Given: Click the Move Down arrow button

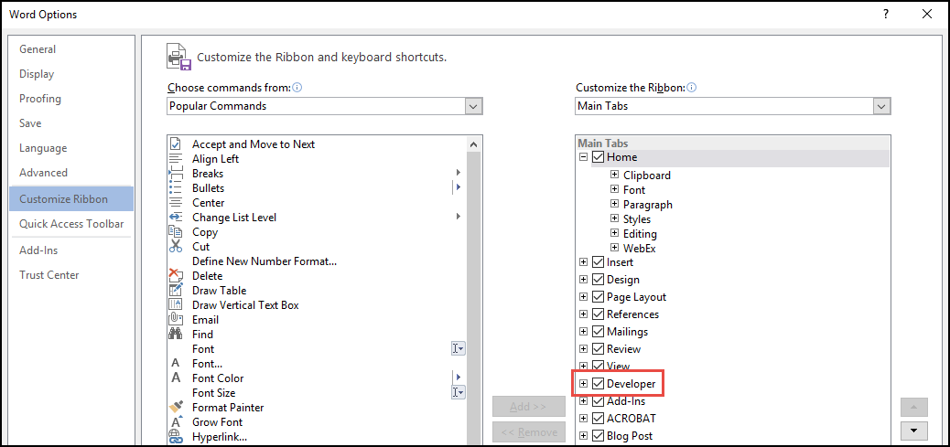Looking at the screenshot, I should tap(913, 431).
